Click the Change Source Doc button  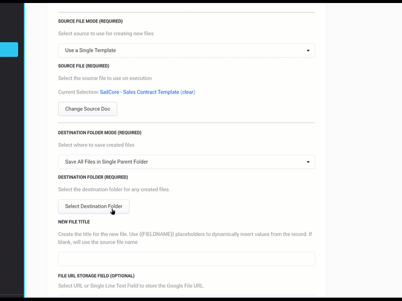[87, 108]
